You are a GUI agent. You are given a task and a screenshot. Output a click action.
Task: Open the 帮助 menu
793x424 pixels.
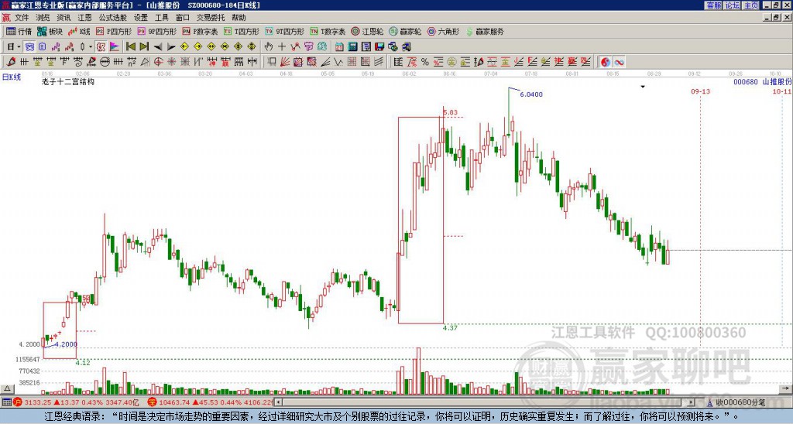[x=239, y=18]
